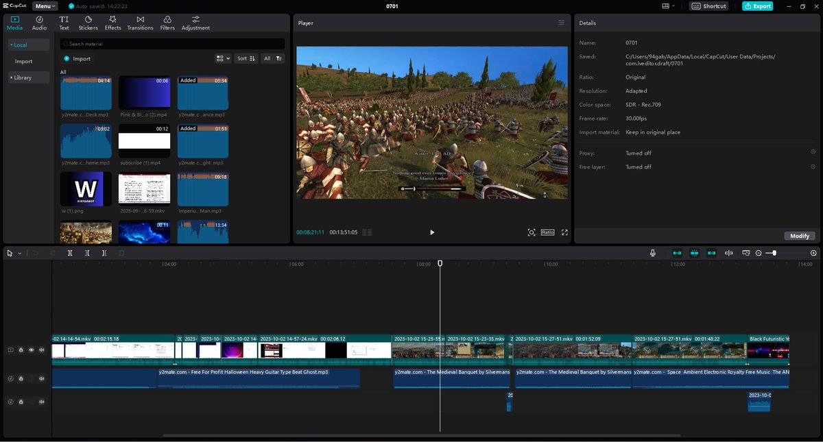Screen dimensions: 823x442
Task: Select the w (1).png thumbnail
Action: [86, 189]
